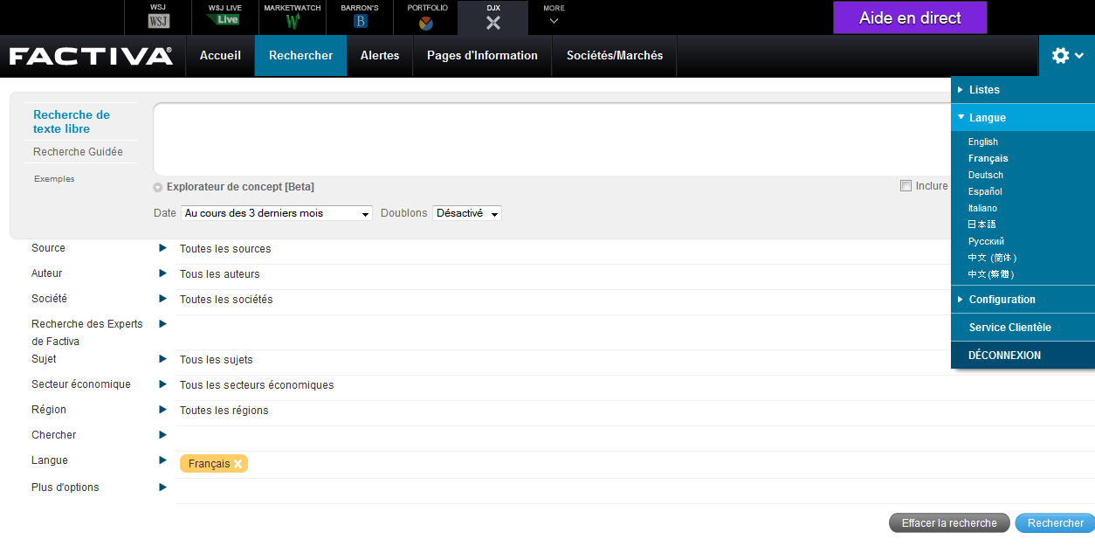Open Service Clientèle
The height and width of the screenshot is (553, 1095).
coord(1023,328)
